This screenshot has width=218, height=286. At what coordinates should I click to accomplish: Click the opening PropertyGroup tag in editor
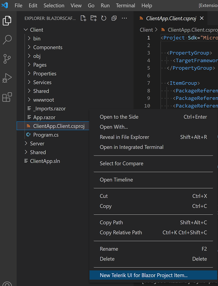tap(189, 53)
